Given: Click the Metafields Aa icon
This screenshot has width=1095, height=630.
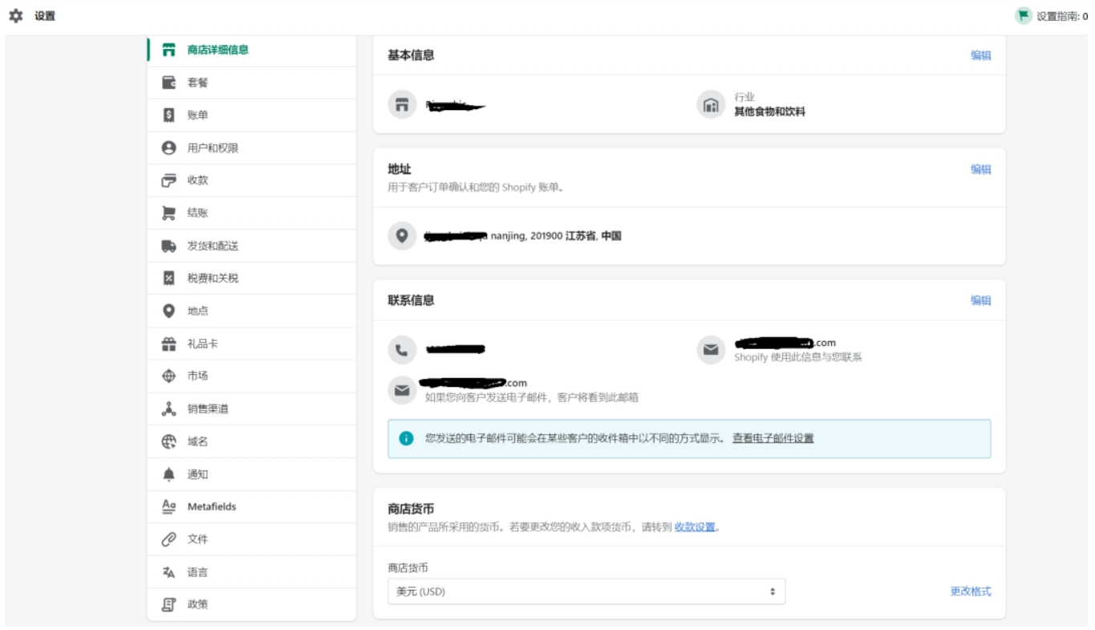Looking at the screenshot, I should tap(168, 506).
